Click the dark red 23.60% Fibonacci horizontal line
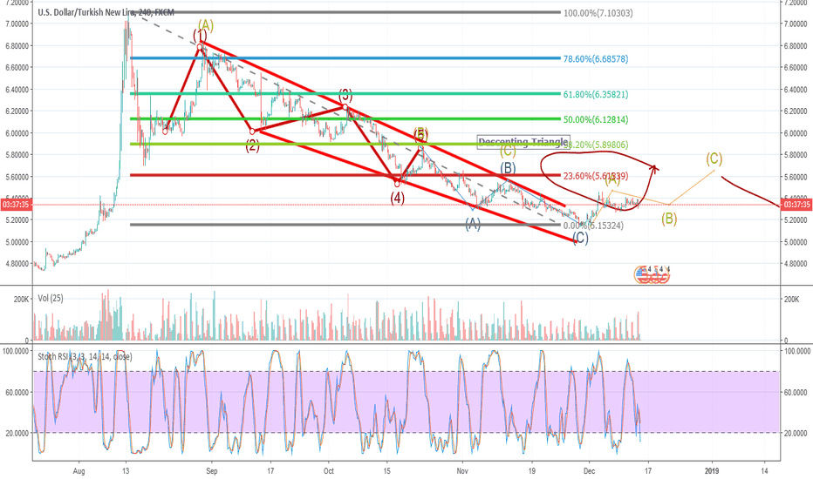The width and height of the screenshot is (813, 479). 345,176
